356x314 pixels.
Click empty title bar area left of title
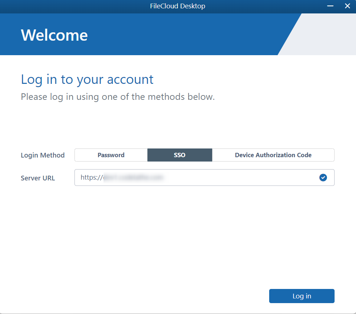pyautogui.click(x=73, y=6)
